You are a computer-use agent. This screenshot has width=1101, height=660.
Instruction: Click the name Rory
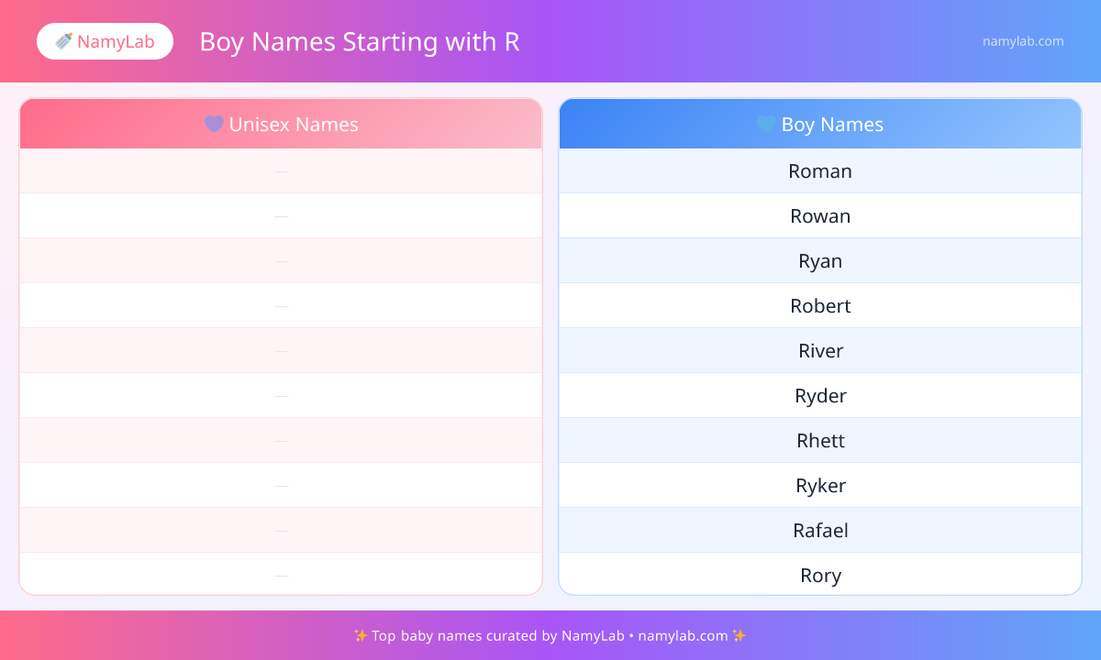pyautogui.click(x=820, y=576)
